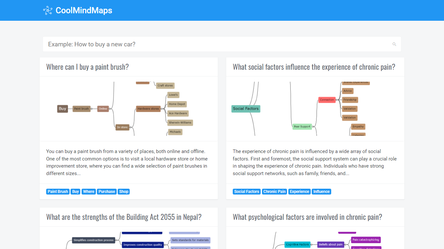444x249 pixels.
Task: Select the Where tag
Action: pos(89,192)
